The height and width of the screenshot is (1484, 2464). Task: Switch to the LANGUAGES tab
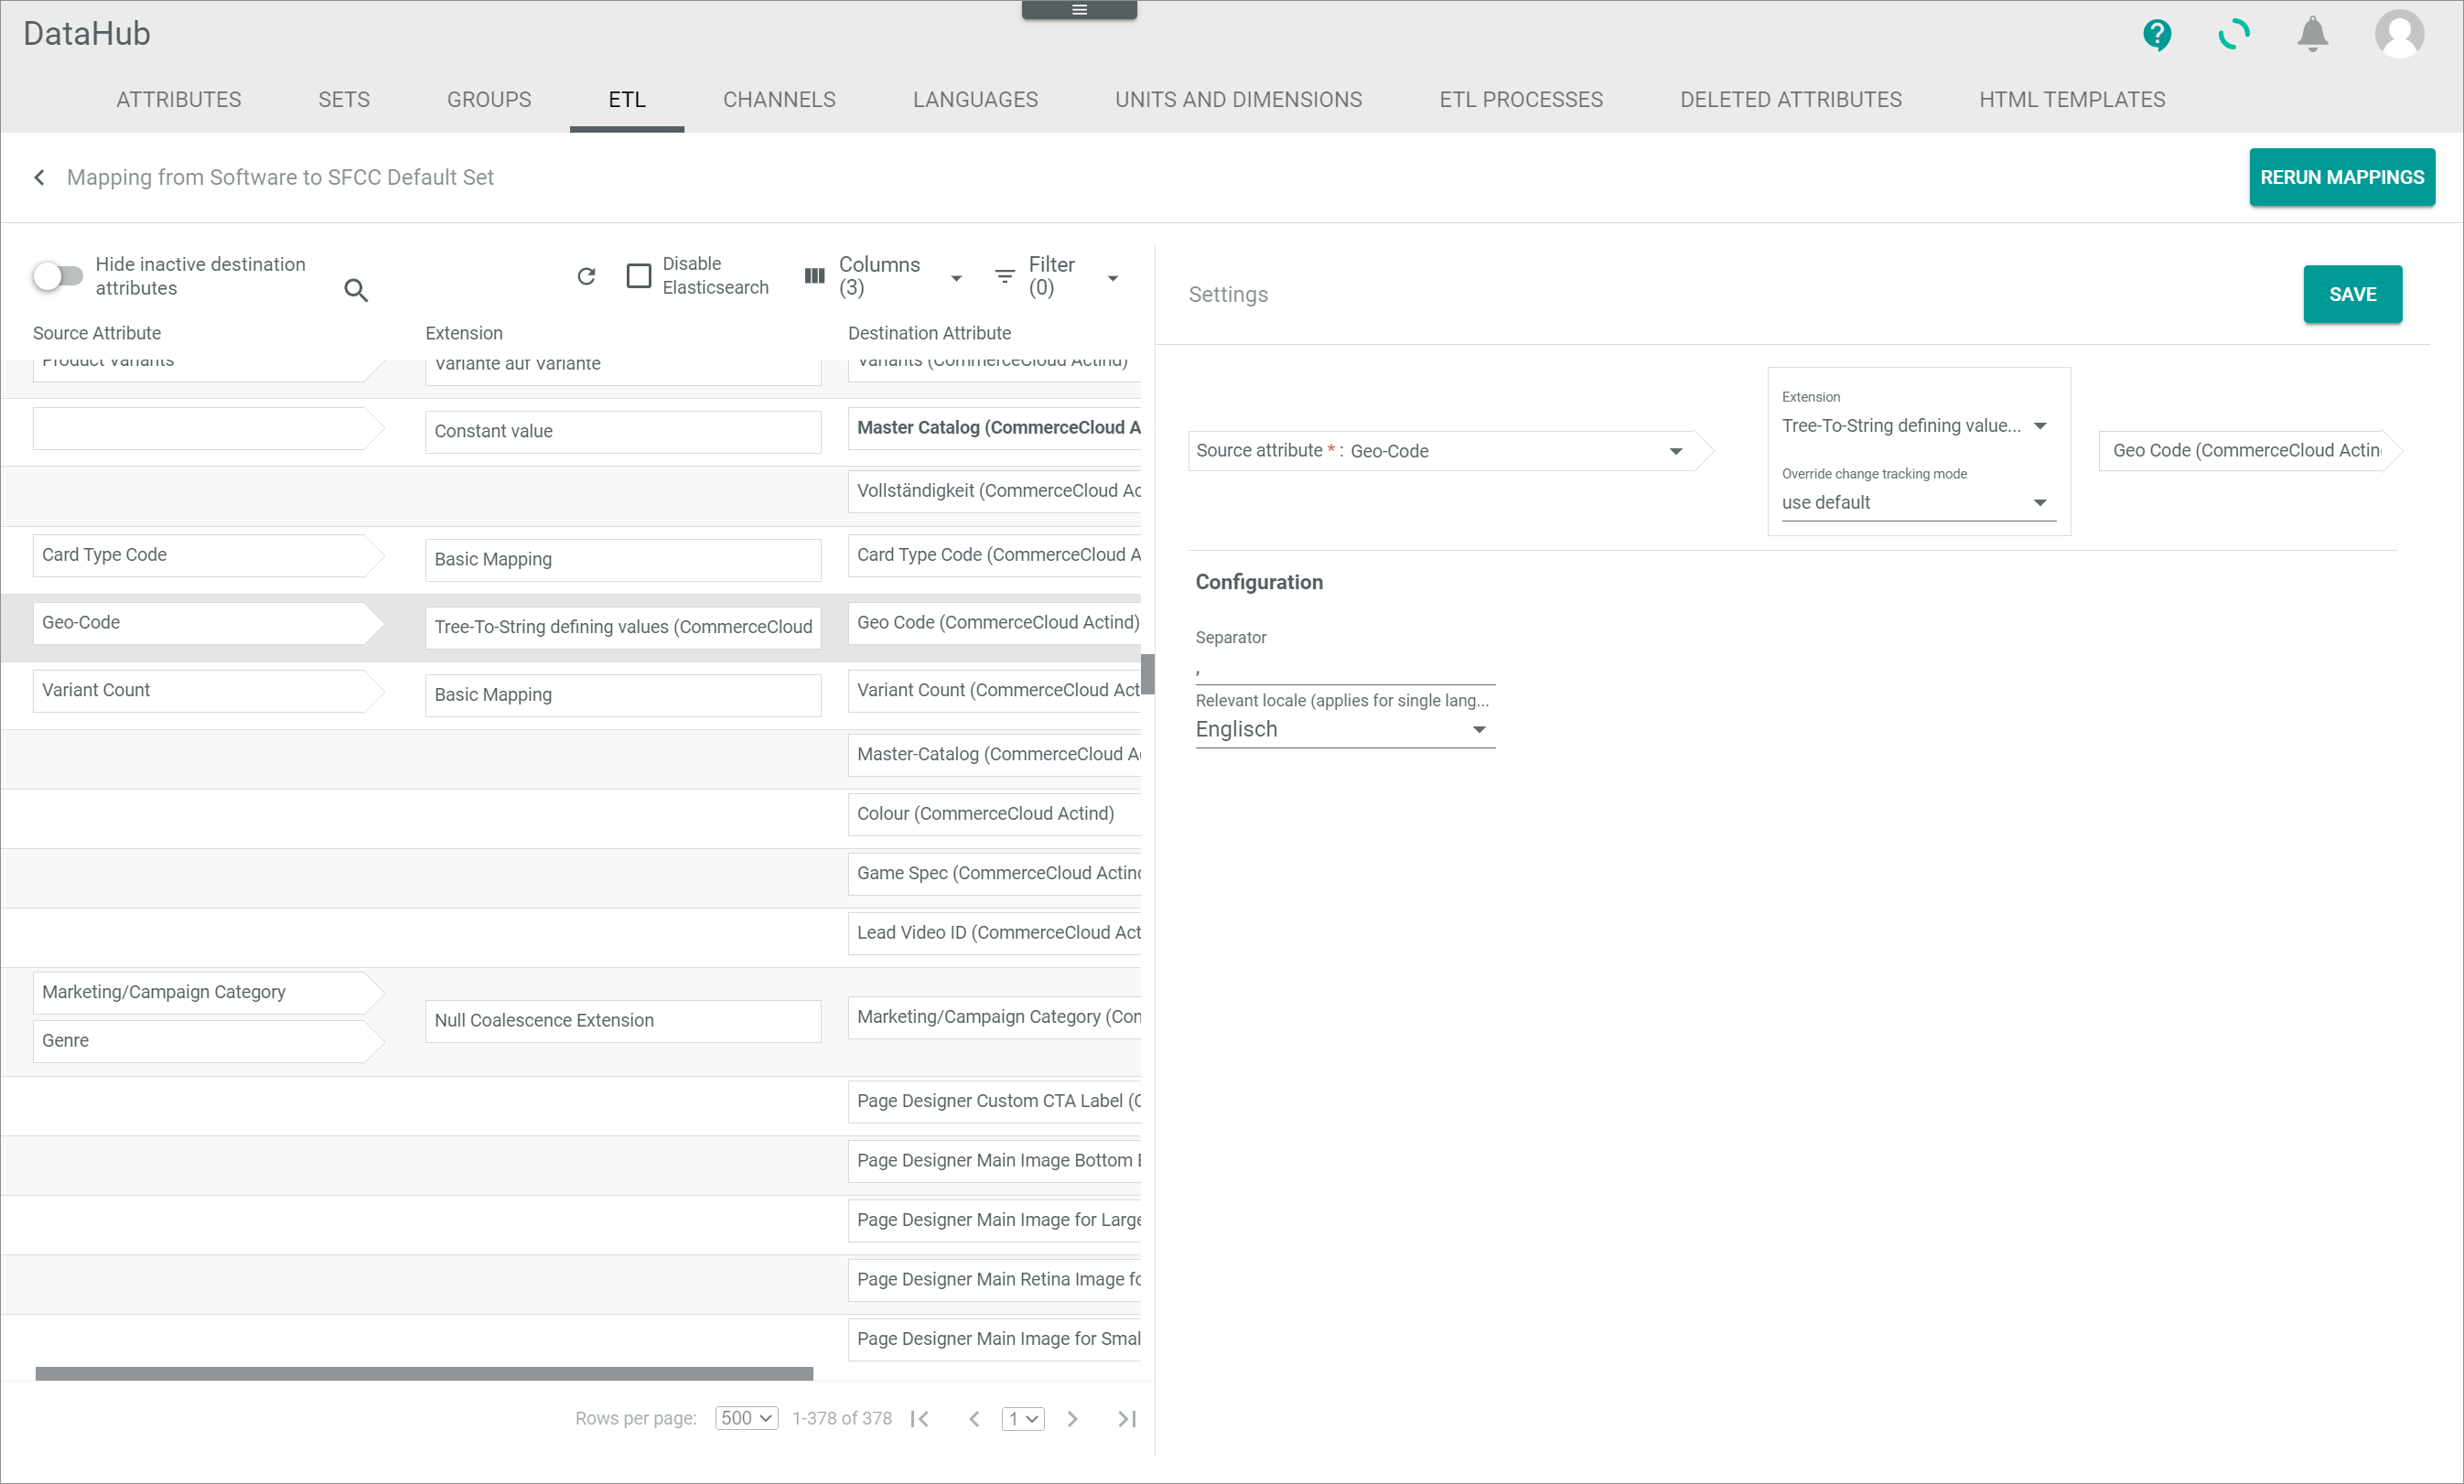tap(975, 99)
